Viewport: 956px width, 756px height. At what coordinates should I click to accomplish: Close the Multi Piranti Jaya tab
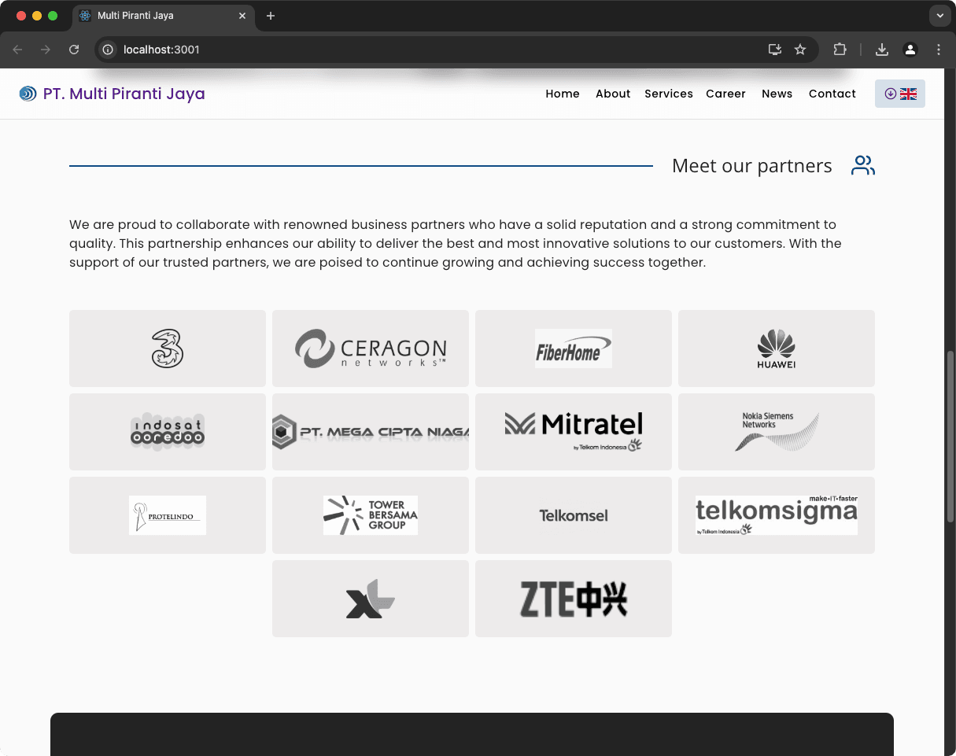click(242, 16)
